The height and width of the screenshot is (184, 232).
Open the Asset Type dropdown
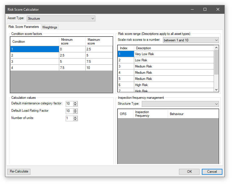click(x=61, y=19)
